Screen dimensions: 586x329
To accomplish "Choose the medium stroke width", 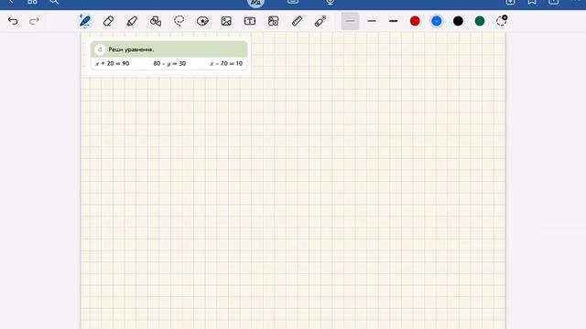I will click(372, 21).
